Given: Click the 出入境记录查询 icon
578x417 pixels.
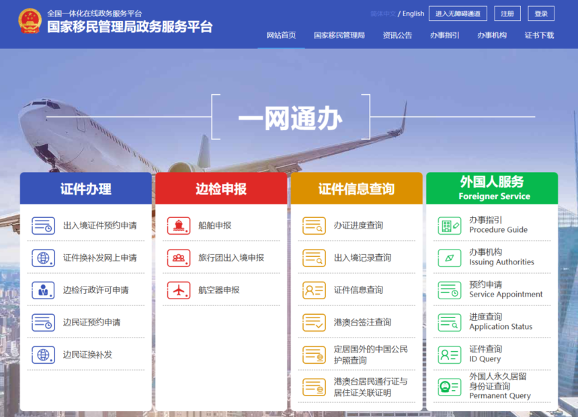Looking at the screenshot, I should point(314,258).
